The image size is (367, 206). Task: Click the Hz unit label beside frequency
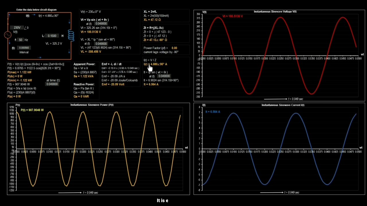point(26,40)
